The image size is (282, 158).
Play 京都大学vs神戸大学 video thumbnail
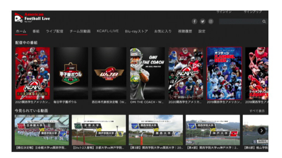tap(99, 130)
